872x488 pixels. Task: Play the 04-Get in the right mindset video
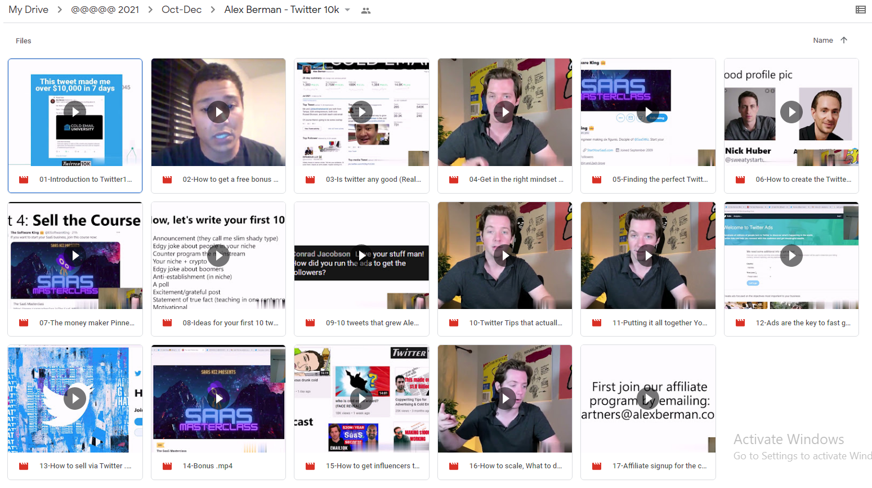(505, 112)
